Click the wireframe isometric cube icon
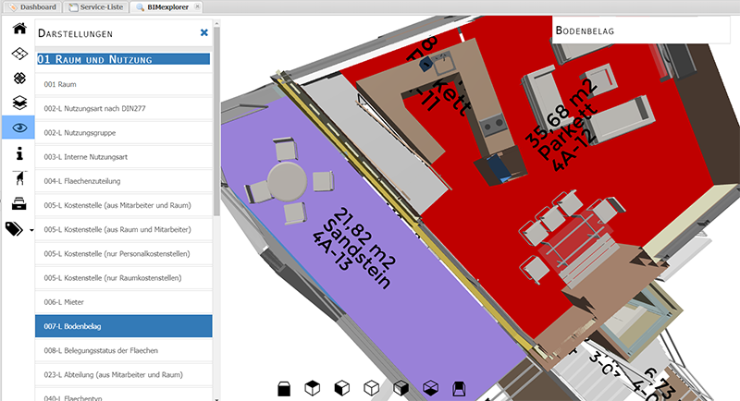 [x=372, y=388]
